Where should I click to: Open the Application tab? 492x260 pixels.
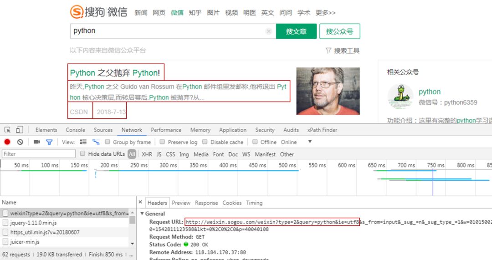tap(233, 130)
